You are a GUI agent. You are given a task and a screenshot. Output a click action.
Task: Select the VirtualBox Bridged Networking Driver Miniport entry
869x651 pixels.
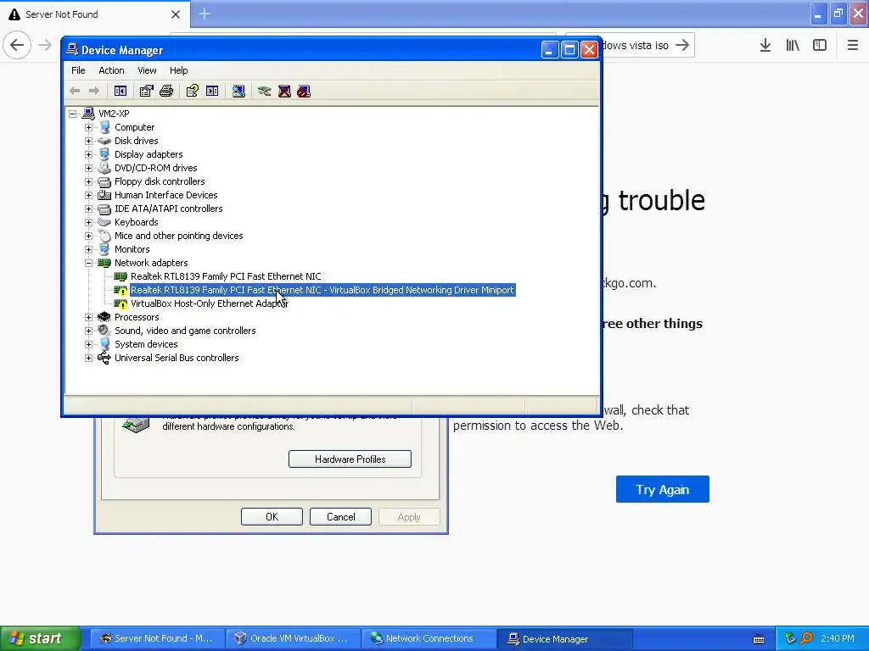point(322,290)
